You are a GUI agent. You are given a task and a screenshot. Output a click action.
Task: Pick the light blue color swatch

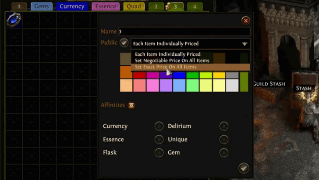(179, 86)
